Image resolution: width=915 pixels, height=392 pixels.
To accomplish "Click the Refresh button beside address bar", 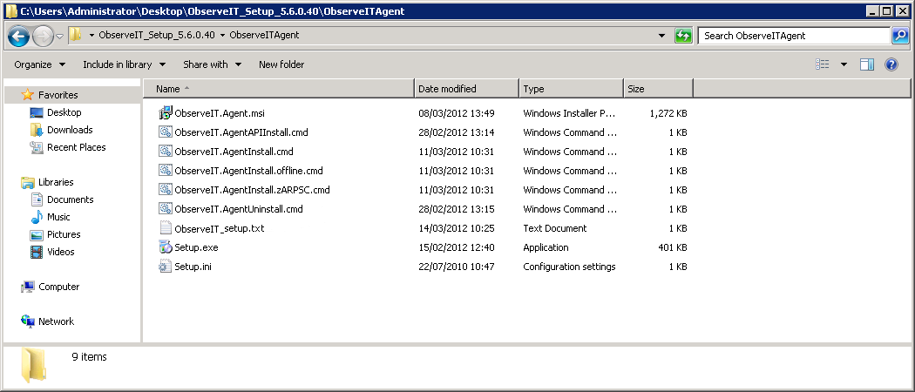I will coord(684,36).
